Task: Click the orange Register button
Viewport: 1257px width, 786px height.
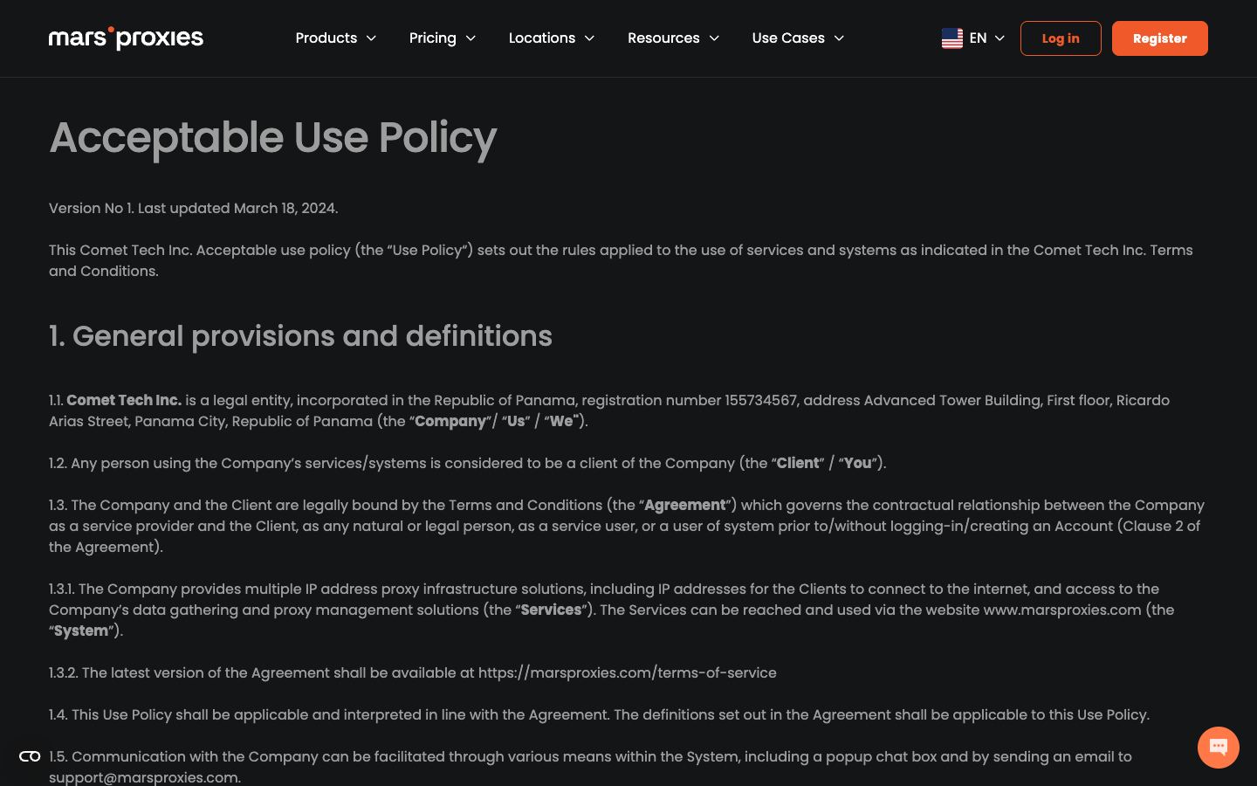Action: tap(1160, 38)
